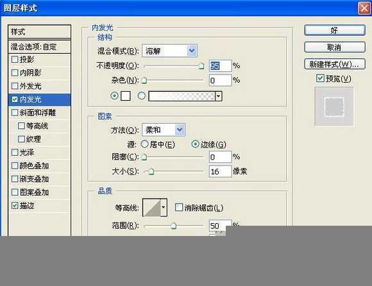Tick the 等高线 contour sub-option checkbox
The height and width of the screenshot is (286, 372).
click(x=21, y=126)
